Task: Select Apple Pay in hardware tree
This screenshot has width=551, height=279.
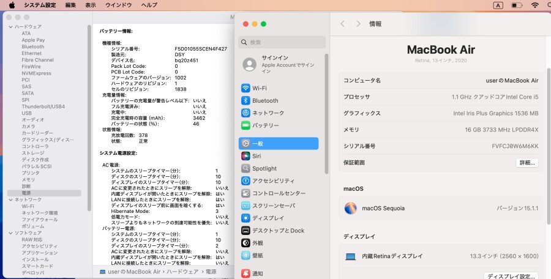Action: (33, 40)
